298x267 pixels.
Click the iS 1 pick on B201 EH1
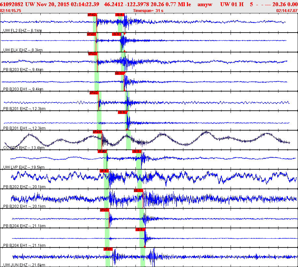coord(122,113)
